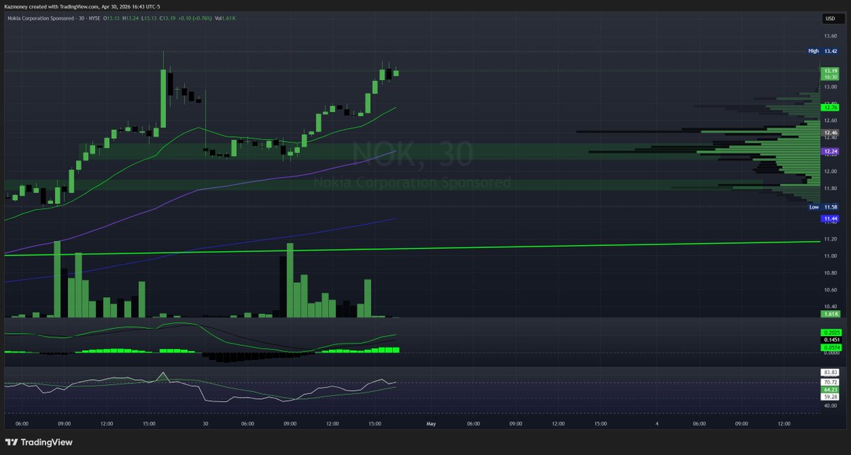Click the 1.61K volume axis label
Screen dimensions: 851x455
pos(830,314)
